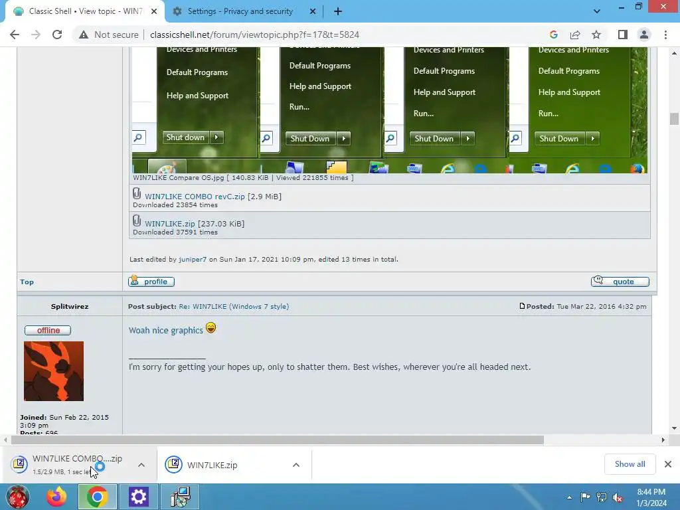
Task: Open the poster's profile button
Action: (151, 282)
